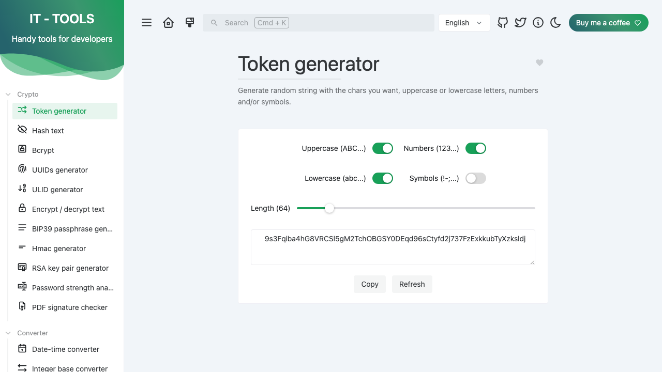Click the ULID generator sort icon
The height and width of the screenshot is (372, 662).
pyautogui.click(x=22, y=189)
